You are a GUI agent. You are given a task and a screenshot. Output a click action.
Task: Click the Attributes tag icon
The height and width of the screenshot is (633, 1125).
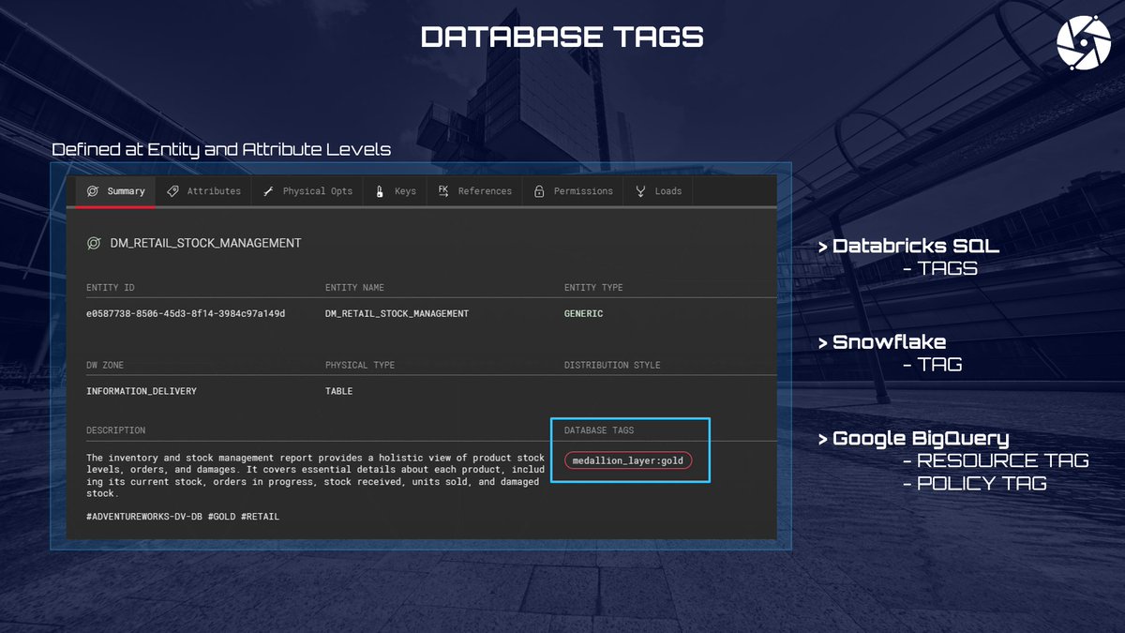coord(172,191)
